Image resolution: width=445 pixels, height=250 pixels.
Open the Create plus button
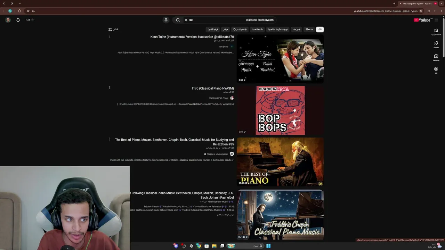30,20
